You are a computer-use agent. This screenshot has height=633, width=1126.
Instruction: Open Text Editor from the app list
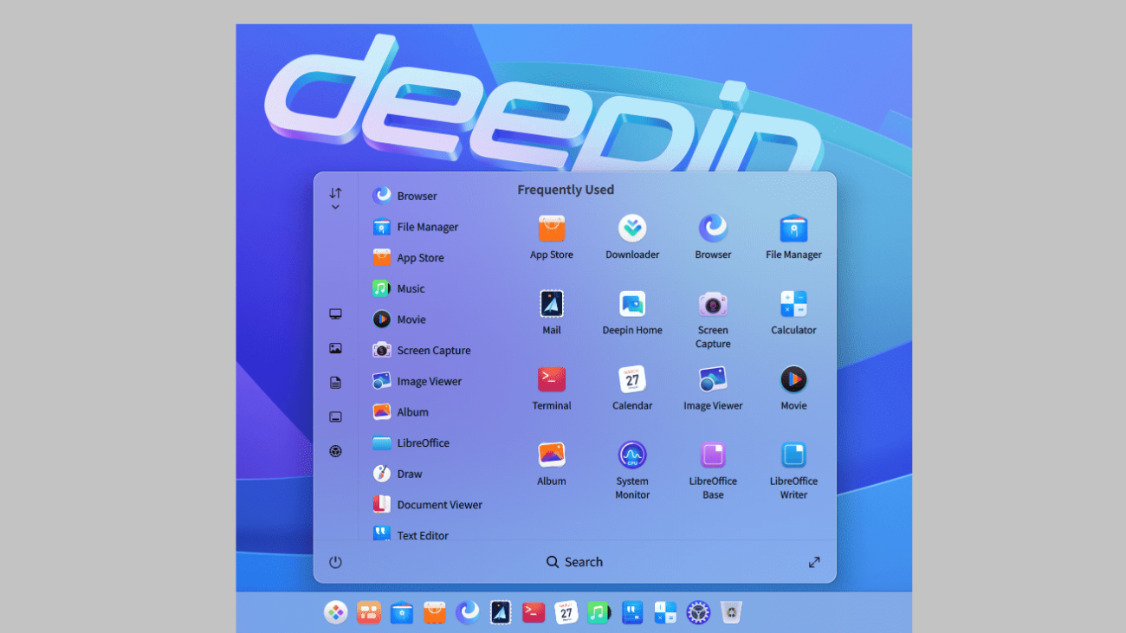pyautogui.click(x=411, y=533)
